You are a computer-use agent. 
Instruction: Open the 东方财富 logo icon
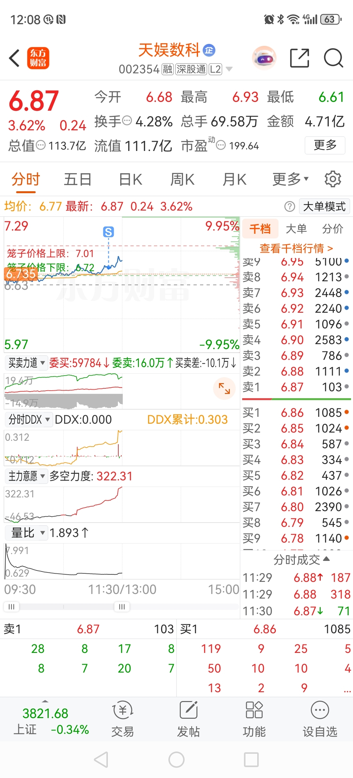[38, 58]
